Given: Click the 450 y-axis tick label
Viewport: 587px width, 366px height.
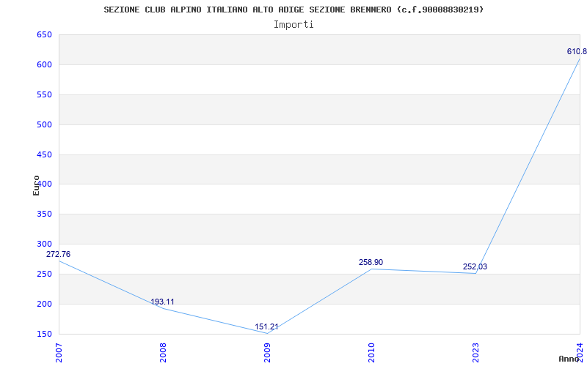Looking at the screenshot, I should [44, 154].
